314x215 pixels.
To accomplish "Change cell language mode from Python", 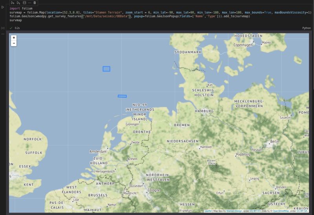I will 307,28.
